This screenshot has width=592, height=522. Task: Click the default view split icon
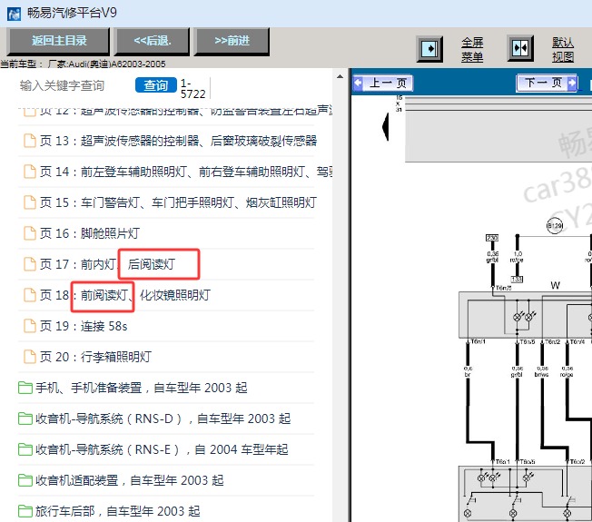pos(520,48)
